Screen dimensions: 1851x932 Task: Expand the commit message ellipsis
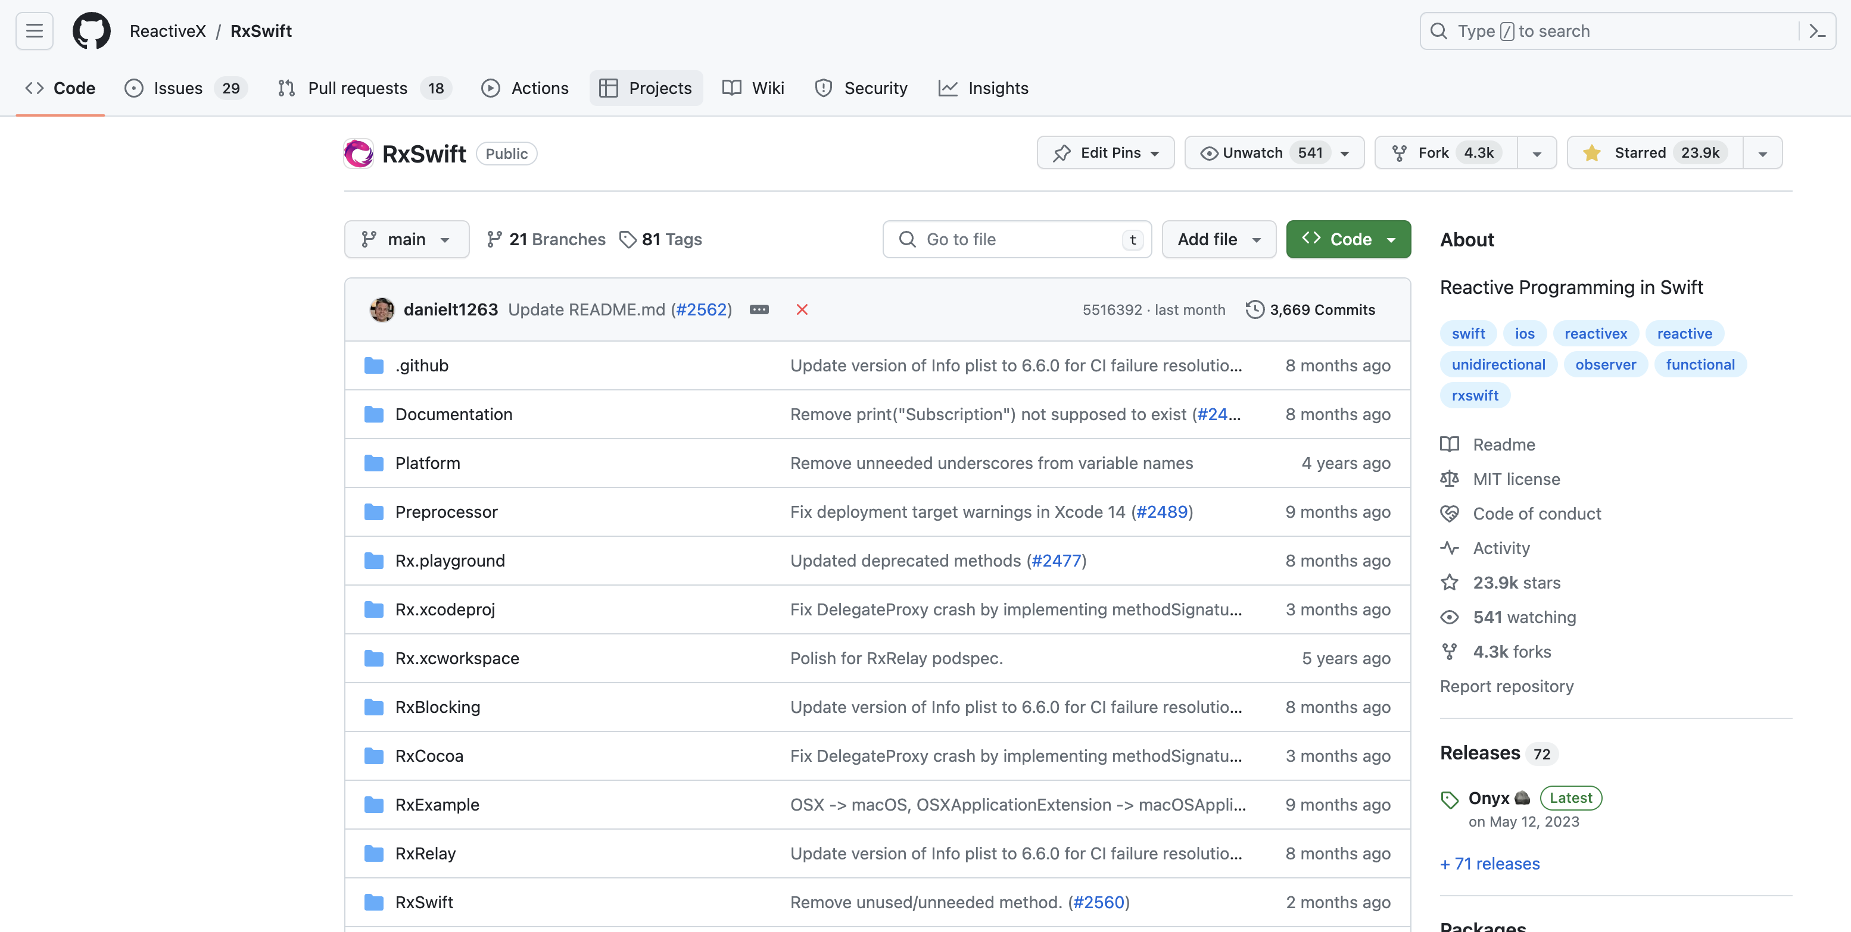coord(759,309)
